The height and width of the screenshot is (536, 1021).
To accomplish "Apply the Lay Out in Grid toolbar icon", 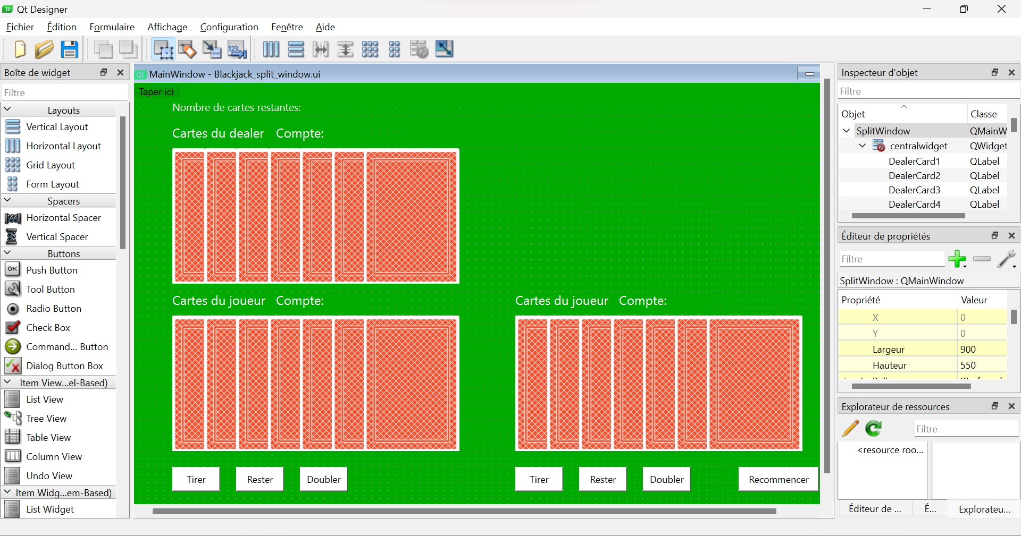I will [x=370, y=49].
